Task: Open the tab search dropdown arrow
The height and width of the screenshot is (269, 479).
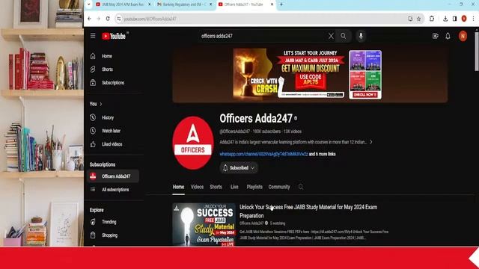Action: click(88, 4)
